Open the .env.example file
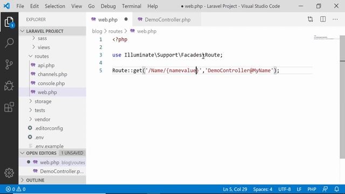This screenshot has height=194, width=345. (x=52, y=146)
